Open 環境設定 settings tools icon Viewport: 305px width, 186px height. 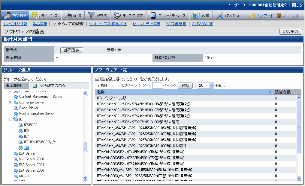click(220, 16)
